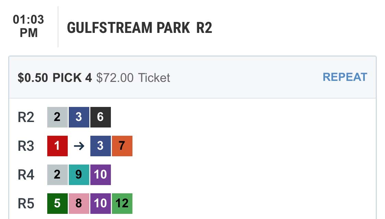385x219 pixels.
Task: Select dark green number 5 in R5
Action: tap(57, 204)
